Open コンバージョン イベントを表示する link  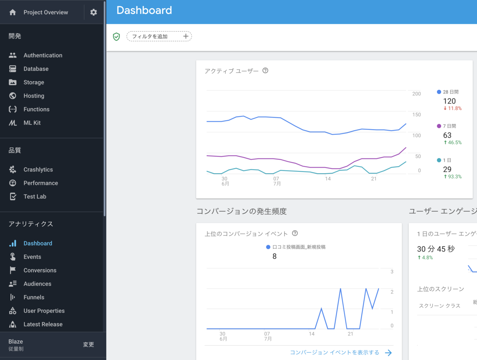335,352
